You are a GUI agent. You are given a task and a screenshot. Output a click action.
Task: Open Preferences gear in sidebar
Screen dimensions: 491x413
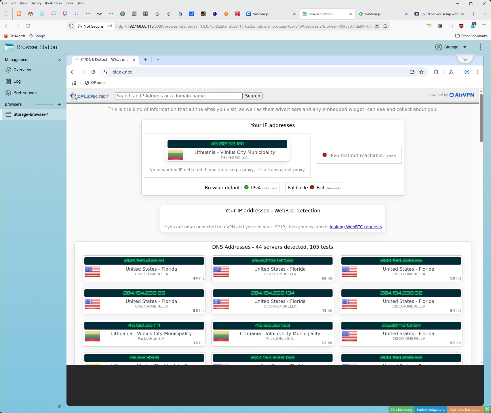tap(8, 93)
